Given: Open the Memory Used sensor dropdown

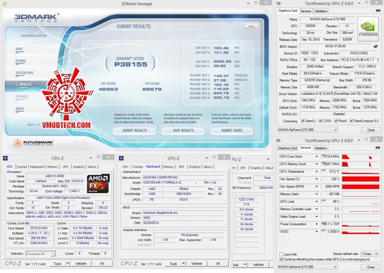Looking at the screenshot, I should [317, 194].
